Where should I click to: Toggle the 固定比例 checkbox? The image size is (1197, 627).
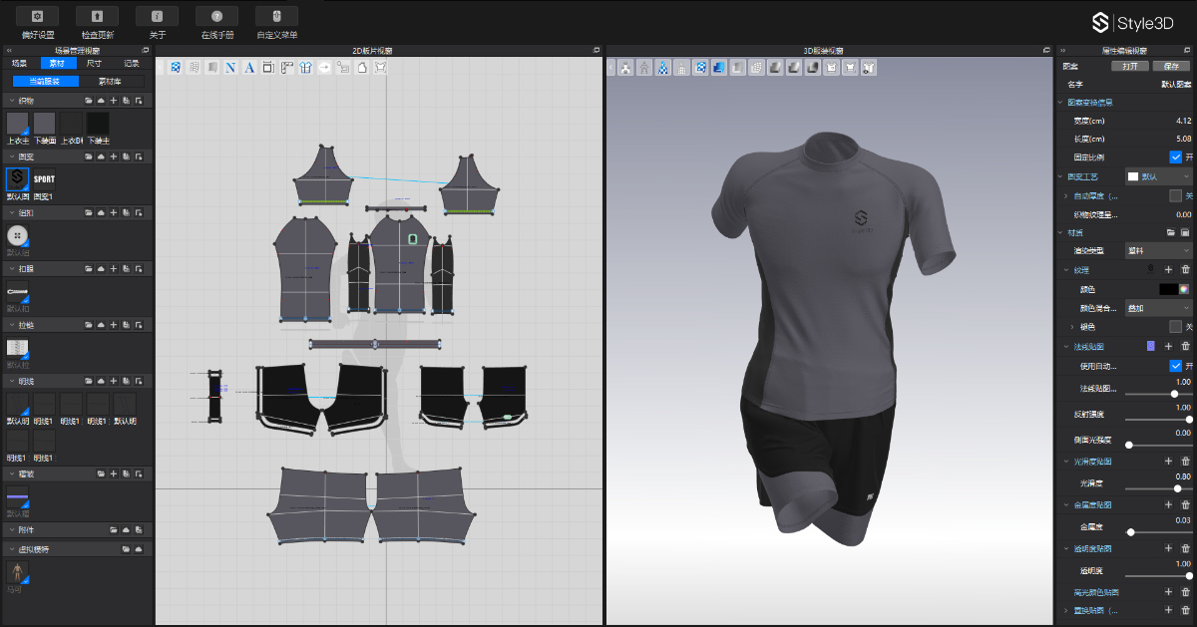click(x=1175, y=157)
